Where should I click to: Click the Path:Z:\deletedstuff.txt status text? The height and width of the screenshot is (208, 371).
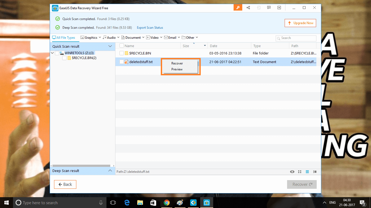(x=133, y=172)
